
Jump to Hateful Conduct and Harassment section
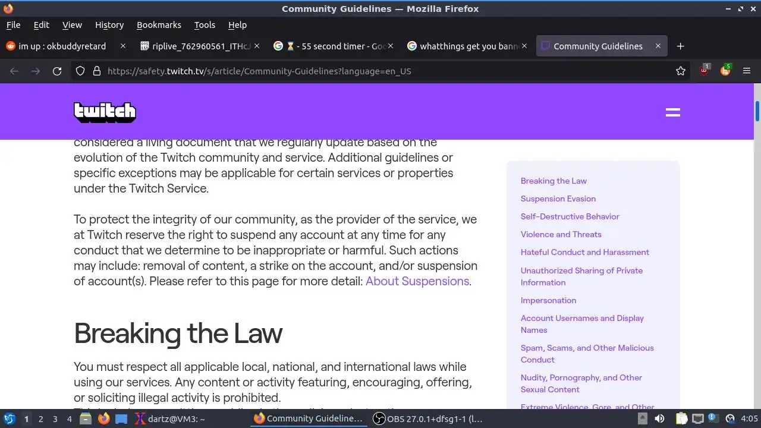click(584, 252)
